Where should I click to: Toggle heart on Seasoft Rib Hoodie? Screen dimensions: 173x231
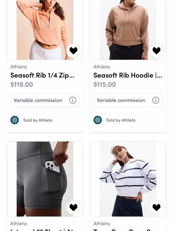(156, 51)
